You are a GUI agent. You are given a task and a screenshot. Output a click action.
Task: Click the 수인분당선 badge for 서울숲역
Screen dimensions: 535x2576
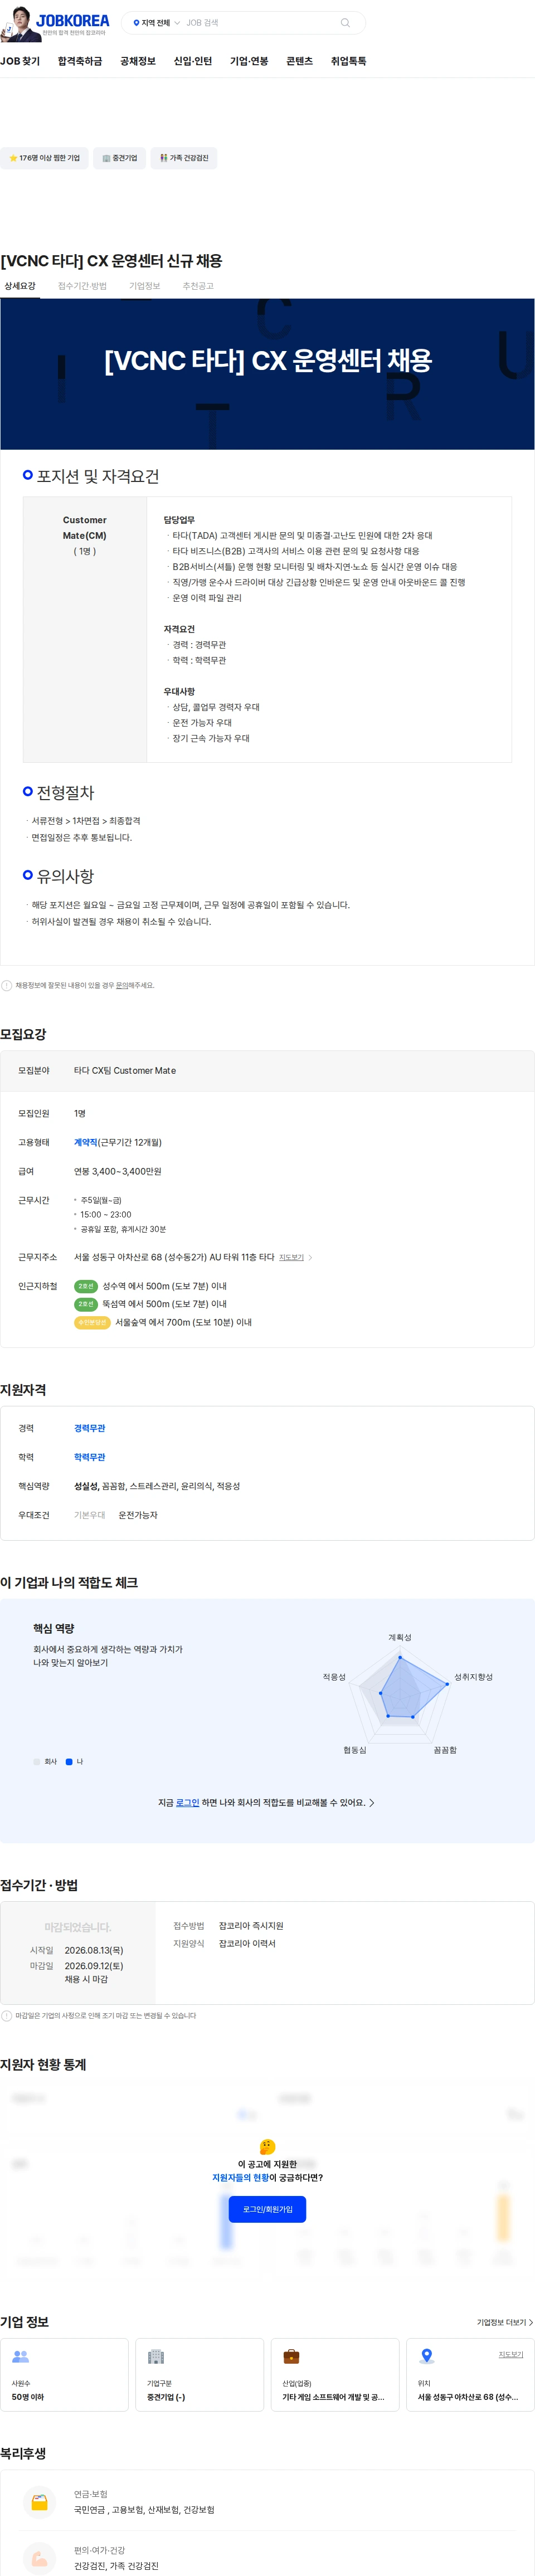(x=92, y=1322)
